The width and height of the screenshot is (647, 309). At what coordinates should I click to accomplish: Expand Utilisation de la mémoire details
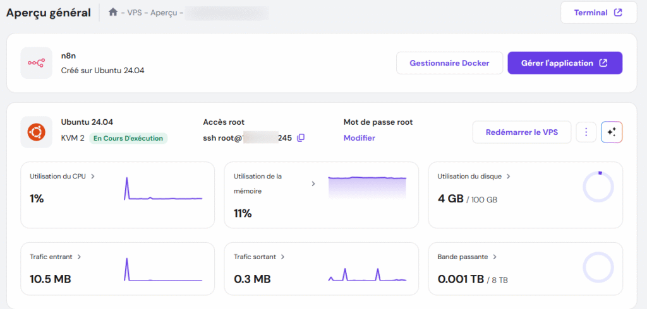(x=313, y=184)
